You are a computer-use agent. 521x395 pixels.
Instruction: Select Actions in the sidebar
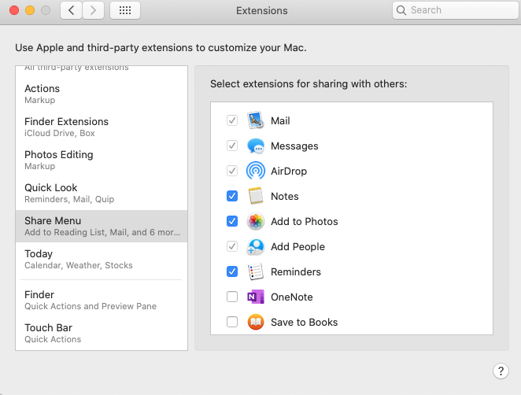pos(102,94)
